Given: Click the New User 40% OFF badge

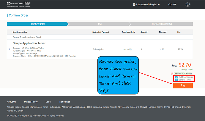Looking at the screenshot, I should [x=183, y=74].
